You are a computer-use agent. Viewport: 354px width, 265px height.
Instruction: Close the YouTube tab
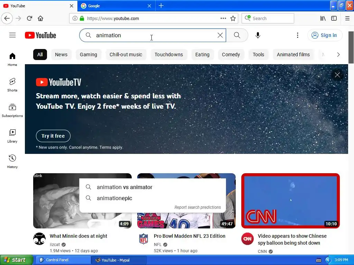pyautogui.click(x=72, y=6)
